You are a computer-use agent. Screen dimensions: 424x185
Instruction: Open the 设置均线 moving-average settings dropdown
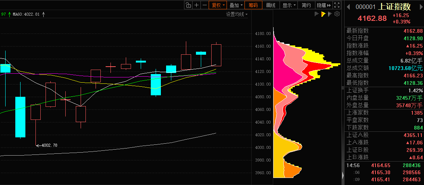[237, 14]
